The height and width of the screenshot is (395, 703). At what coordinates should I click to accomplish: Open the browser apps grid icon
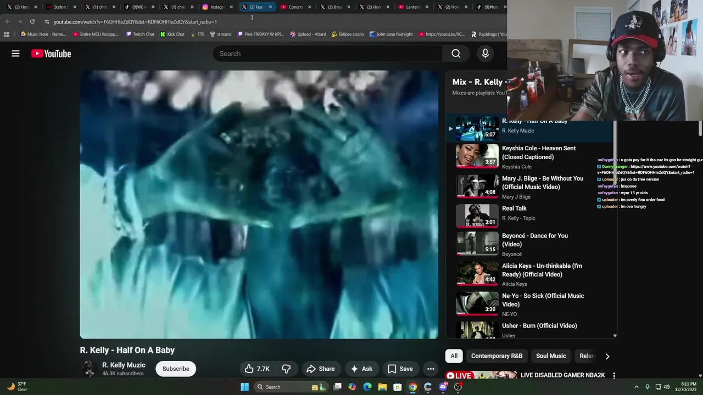coord(7,34)
